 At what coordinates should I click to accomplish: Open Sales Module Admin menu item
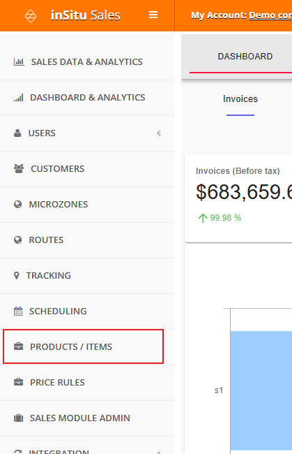pos(87,418)
